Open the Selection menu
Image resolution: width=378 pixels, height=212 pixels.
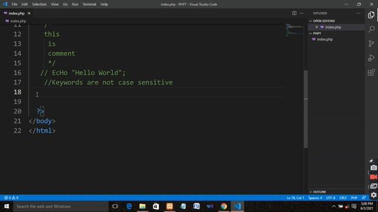[40, 4]
